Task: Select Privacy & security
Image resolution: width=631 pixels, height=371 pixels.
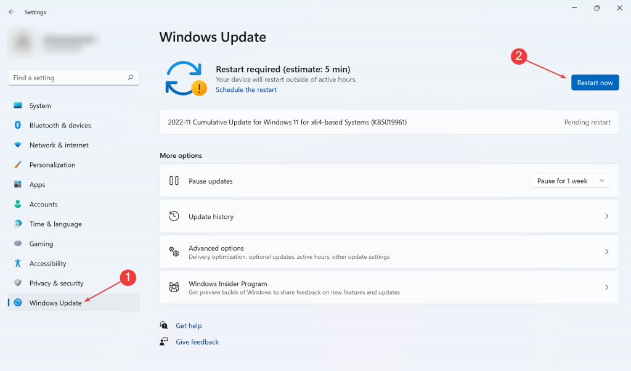Action: pos(74,283)
